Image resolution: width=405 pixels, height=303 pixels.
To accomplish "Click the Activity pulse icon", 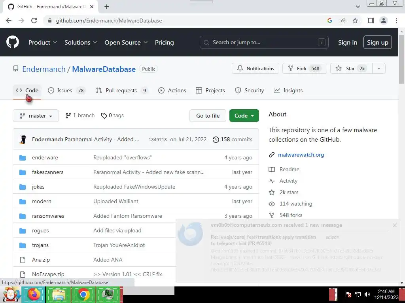I will click(272, 181).
